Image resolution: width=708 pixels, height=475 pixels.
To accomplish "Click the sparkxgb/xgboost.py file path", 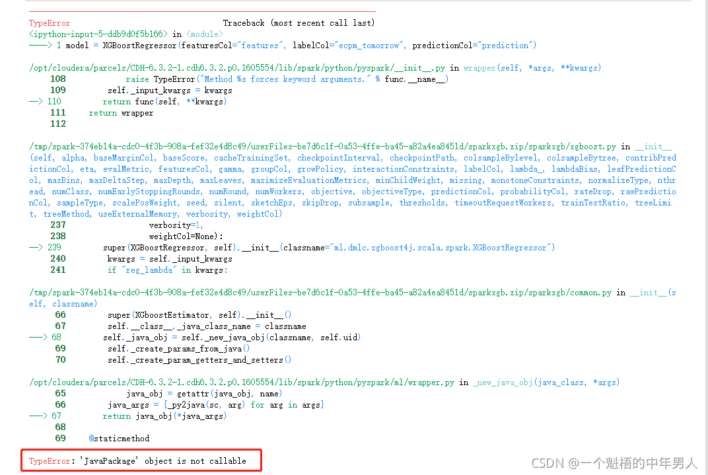I will (x=322, y=147).
